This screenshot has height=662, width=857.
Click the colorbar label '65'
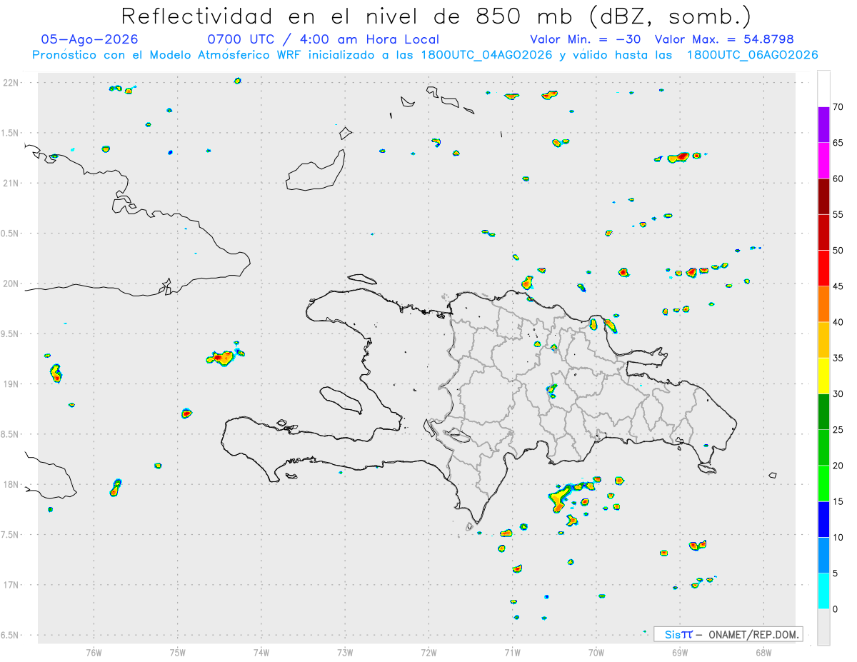[838, 143]
